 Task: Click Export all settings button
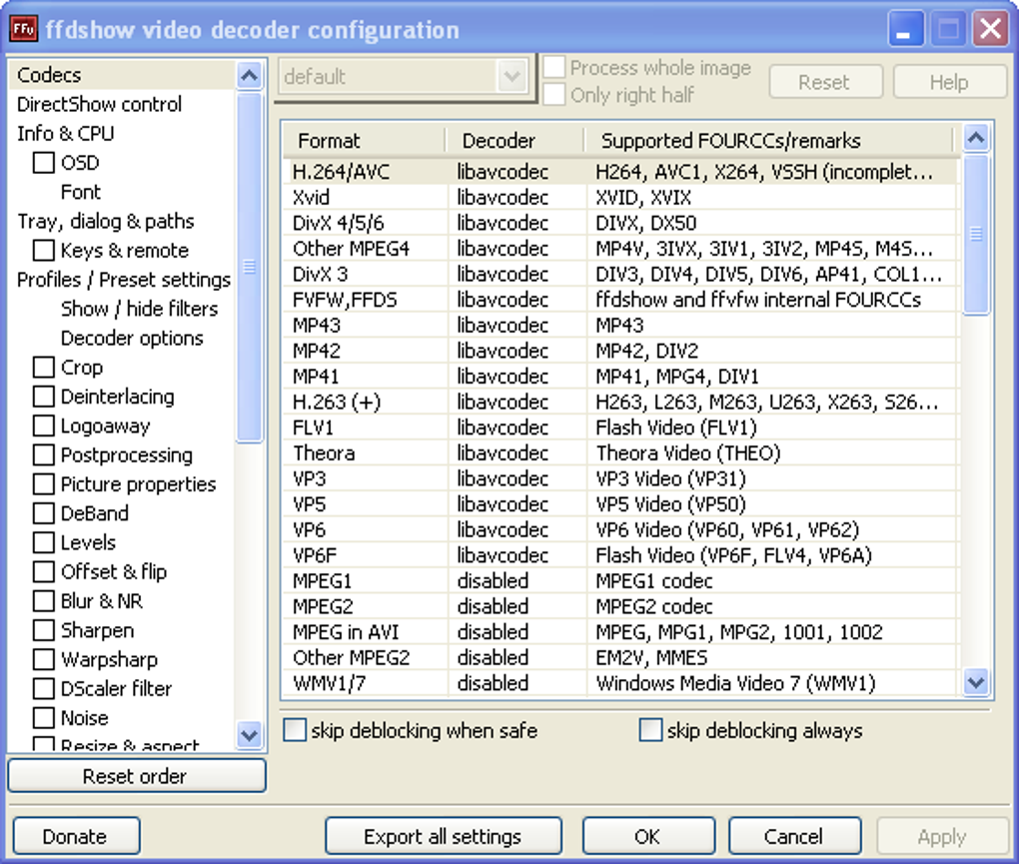click(444, 836)
